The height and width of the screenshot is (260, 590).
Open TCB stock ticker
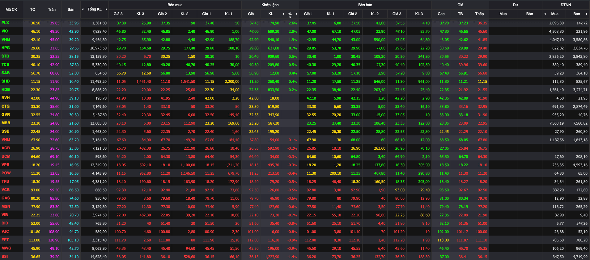[5, 65]
